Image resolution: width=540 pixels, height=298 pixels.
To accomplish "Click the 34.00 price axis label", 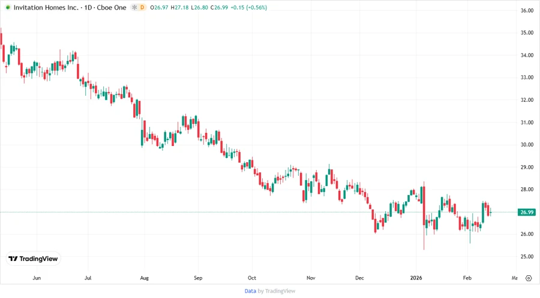I will coord(527,55).
